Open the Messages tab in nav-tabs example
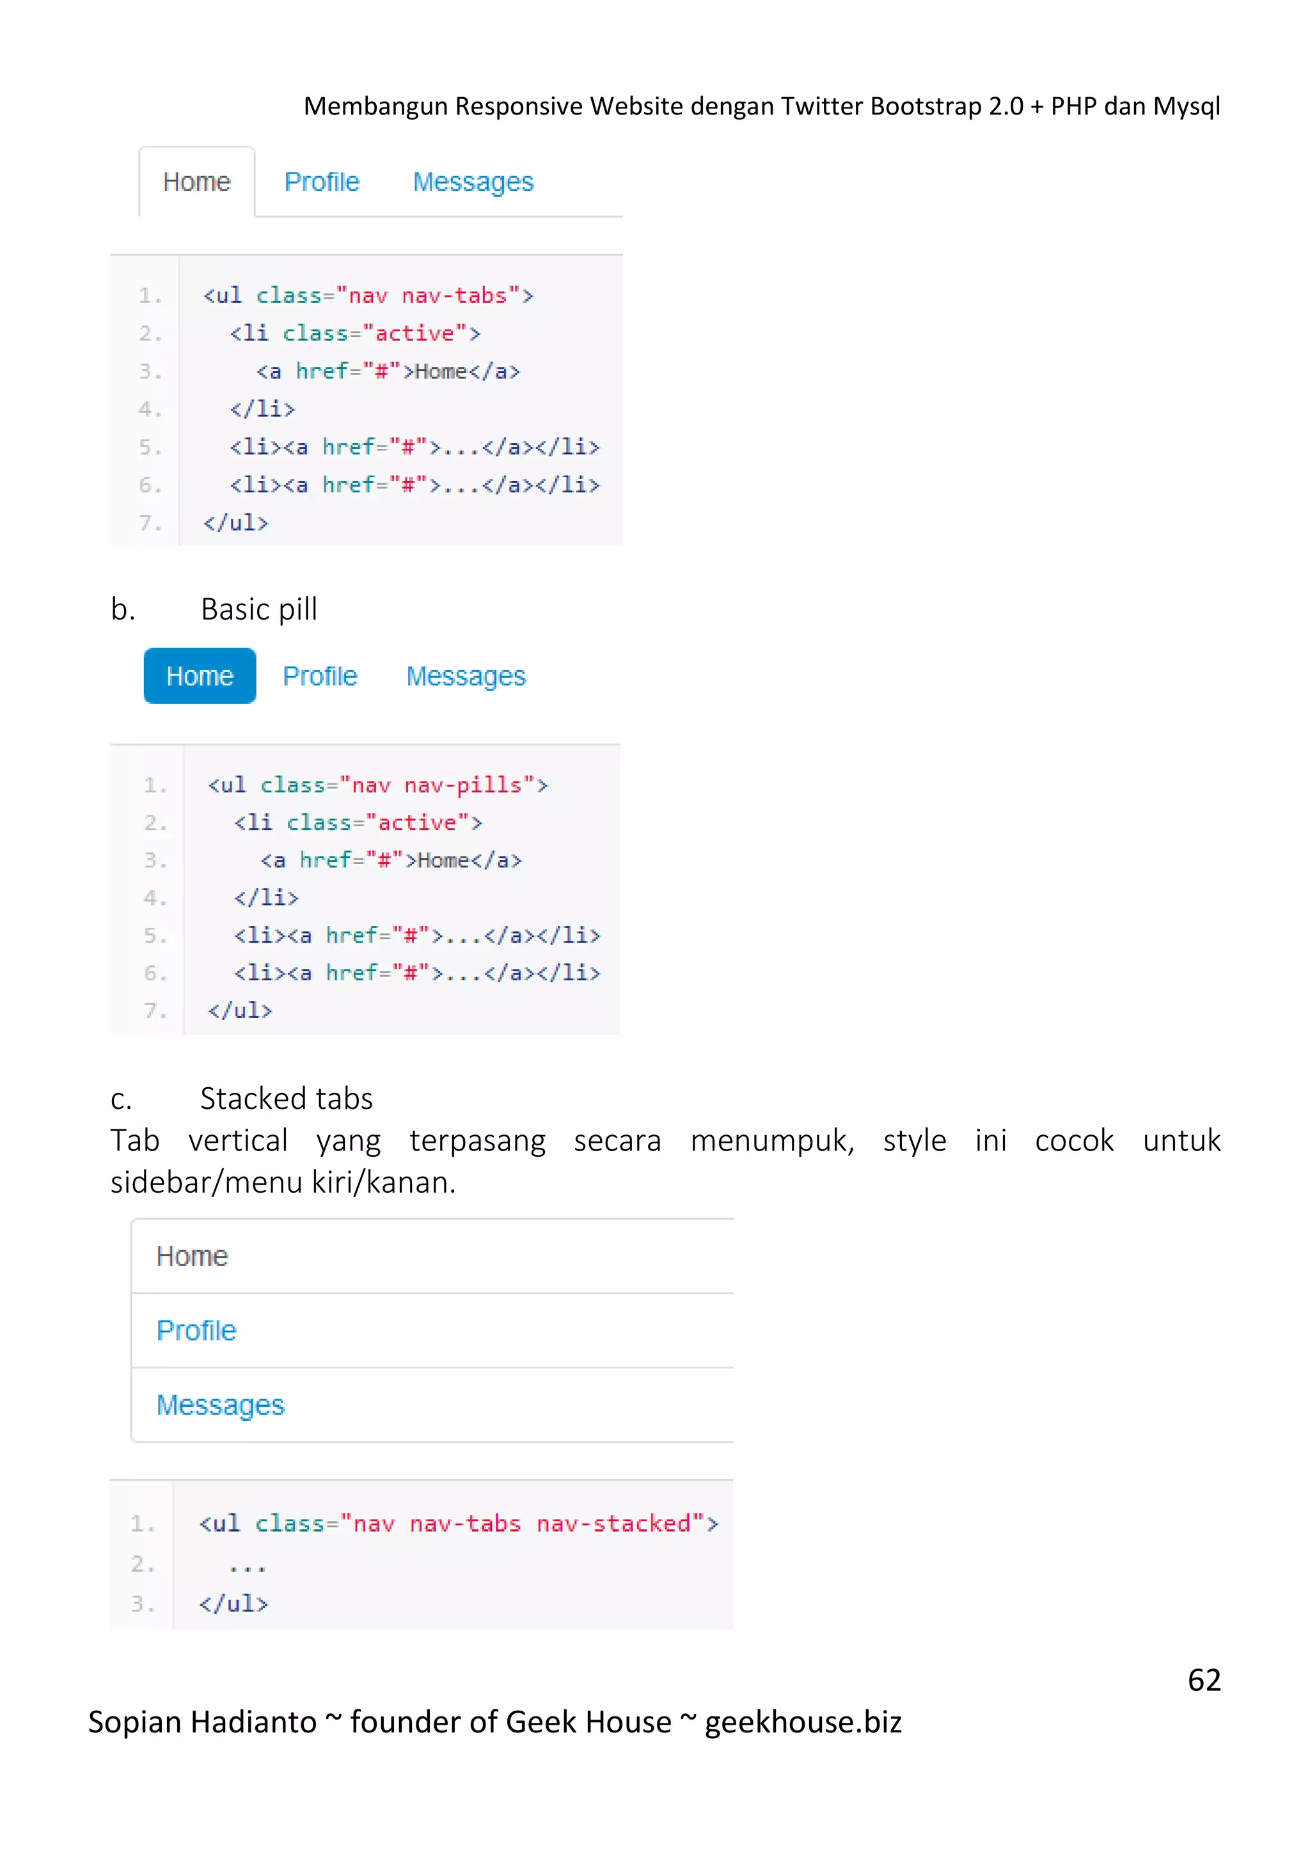The width and height of the screenshot is (1310, 1852). pos(473,182)
